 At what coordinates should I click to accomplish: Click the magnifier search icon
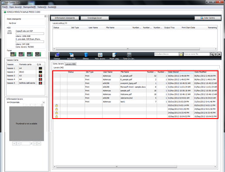click(212, 54)
